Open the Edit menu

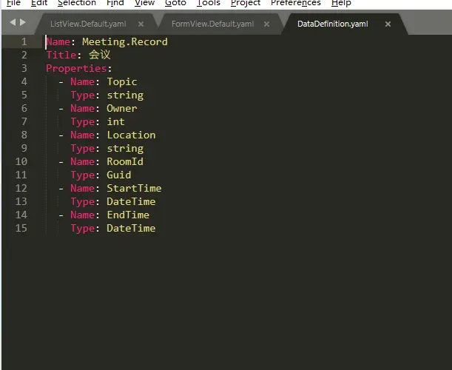click(39, 3)
